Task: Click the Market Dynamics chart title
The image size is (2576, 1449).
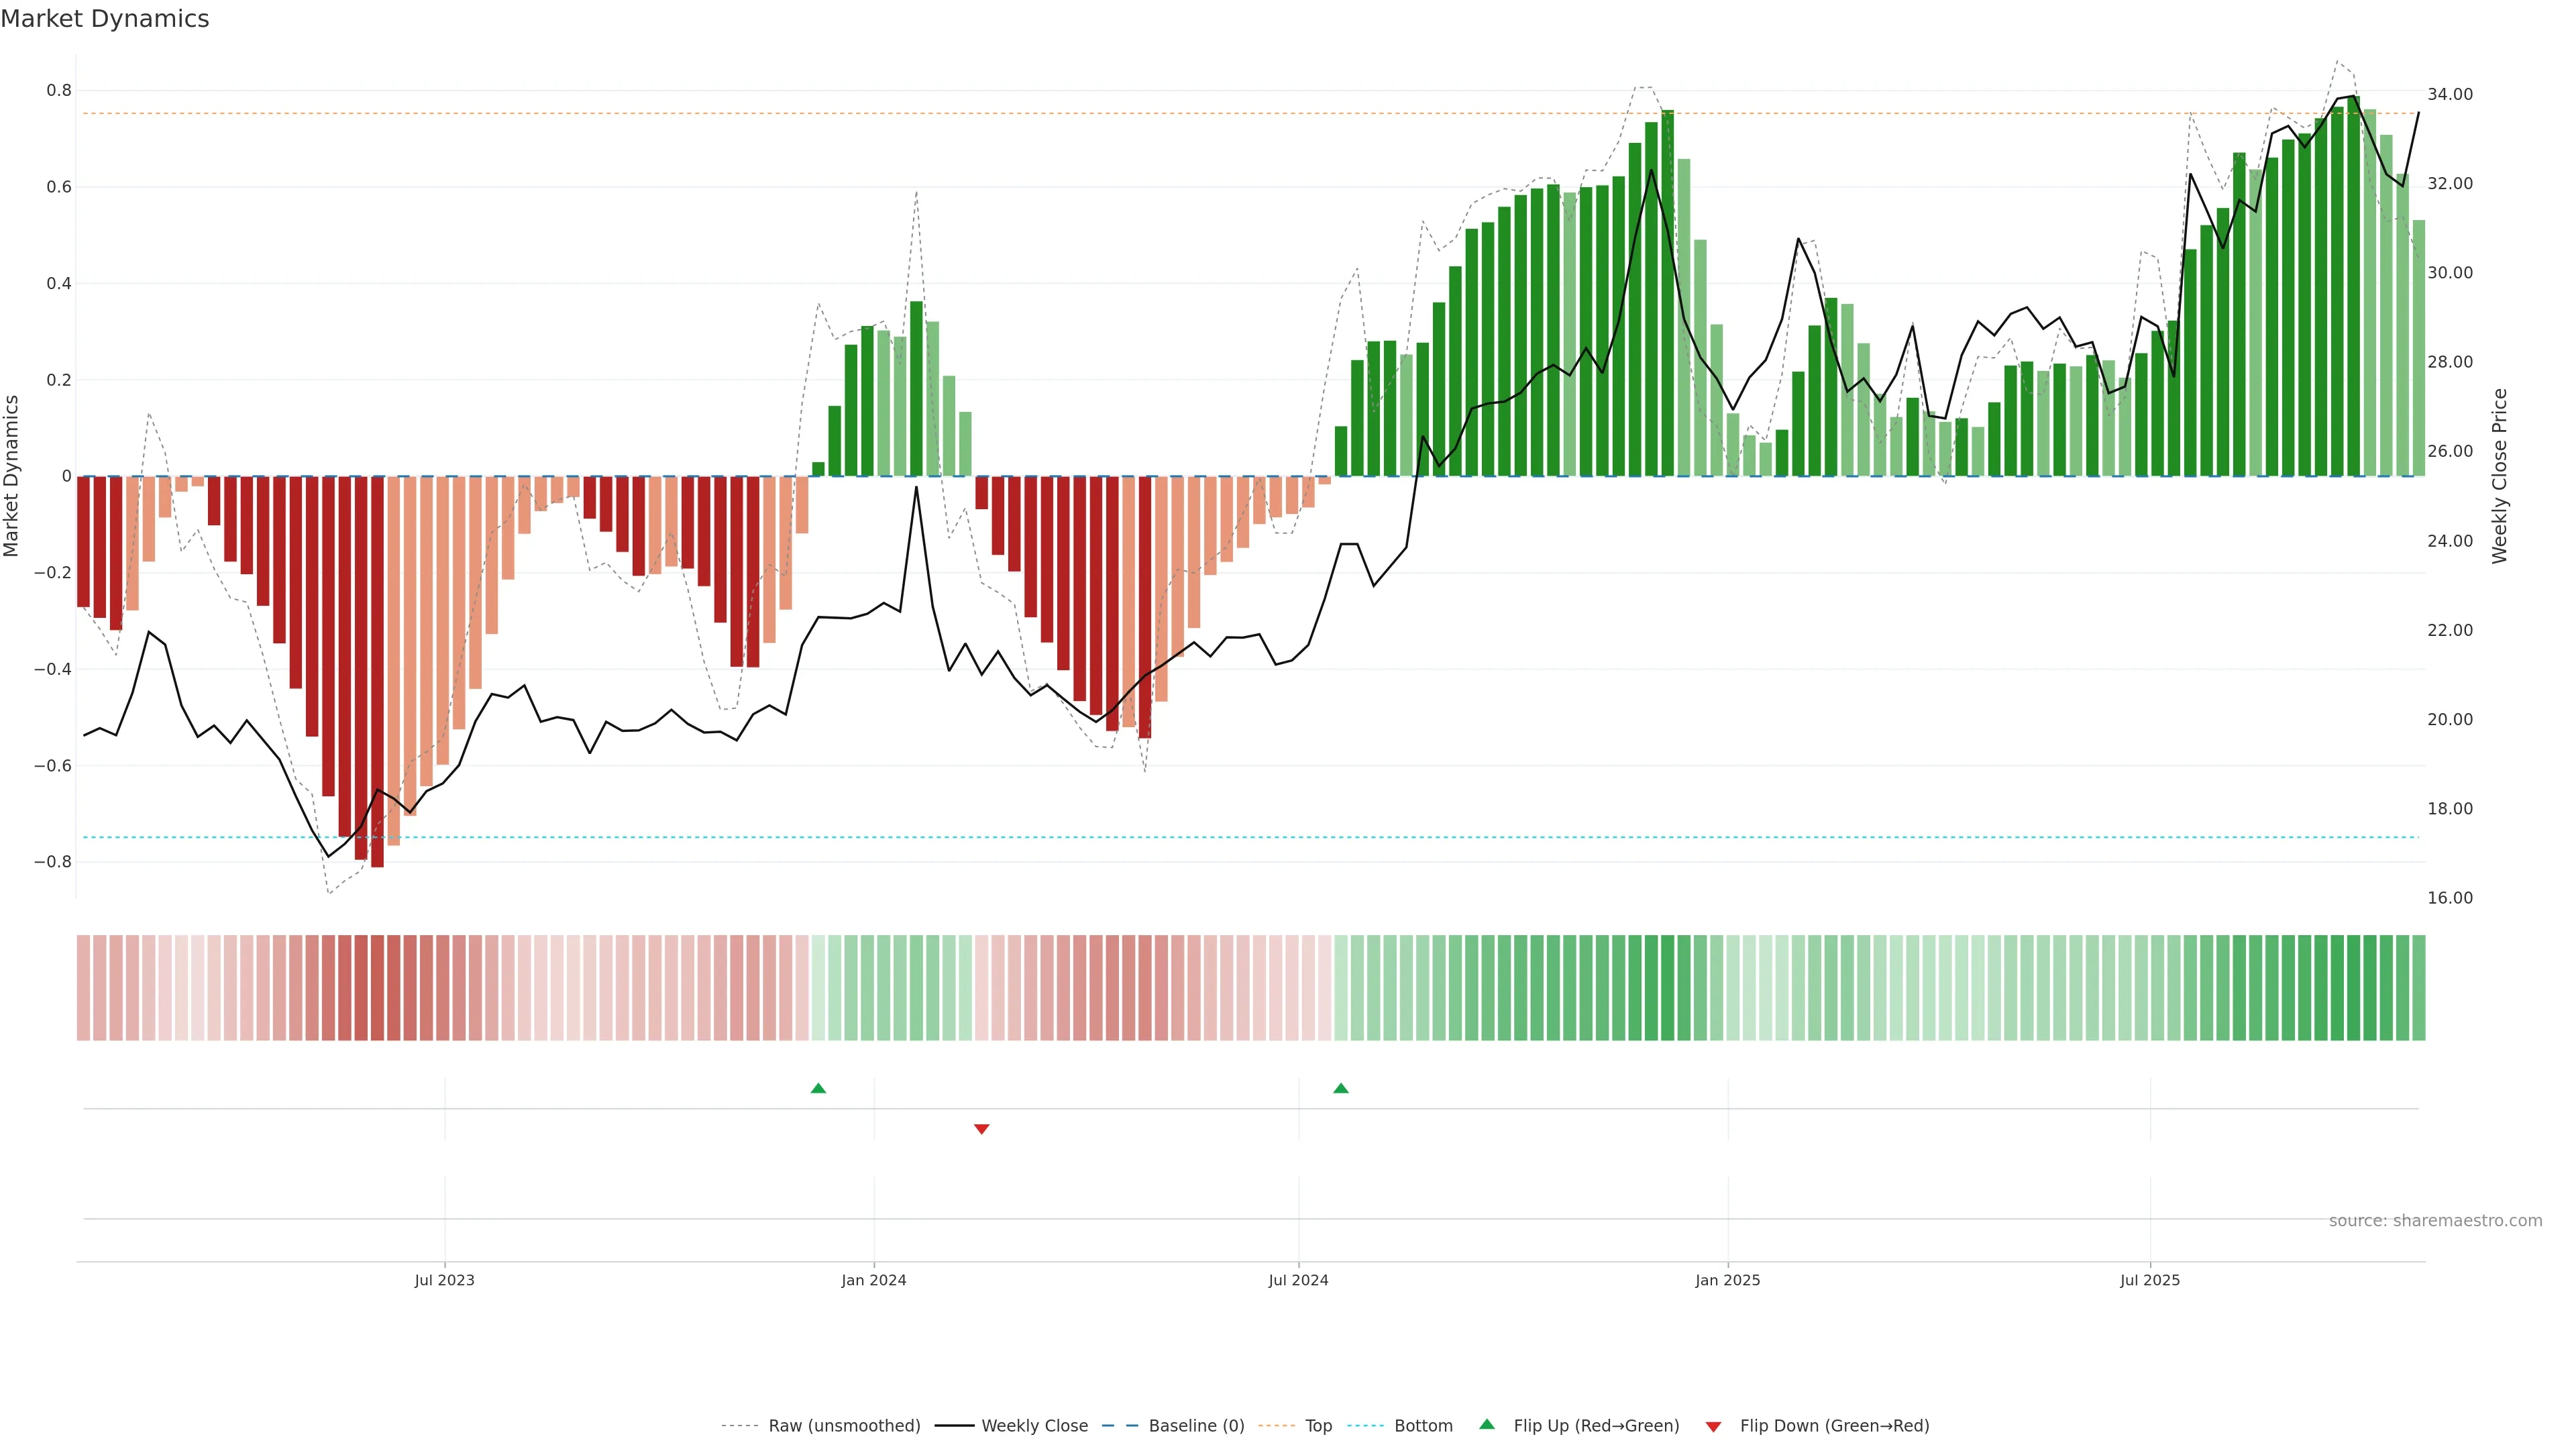Action: [x=105, y=19]
